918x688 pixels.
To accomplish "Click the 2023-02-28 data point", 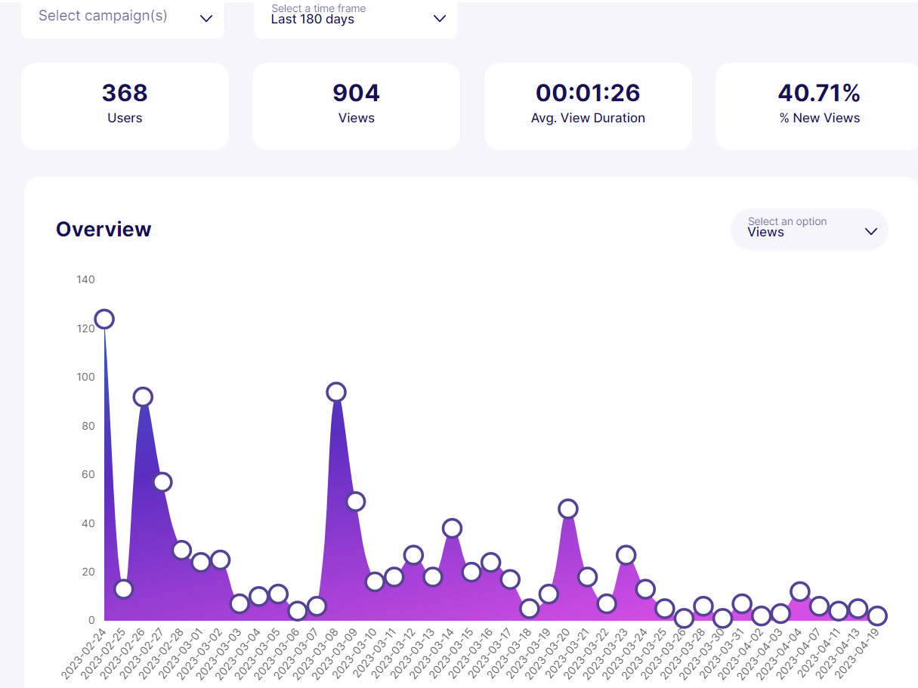I will coord(181,550).
